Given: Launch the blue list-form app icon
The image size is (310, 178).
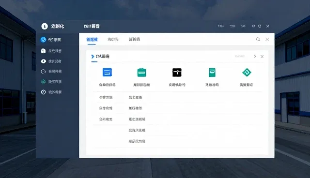Looking at the screenshot, I should (x=108, y=72).
